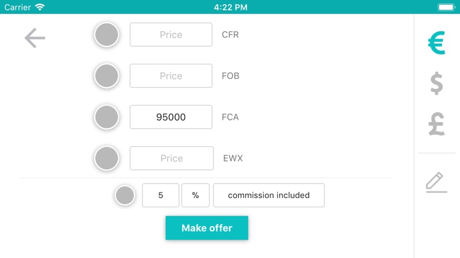Screen dimensions: 460x258
Task: Edit the commission value field showing 5
Action: tap(161, 196)
